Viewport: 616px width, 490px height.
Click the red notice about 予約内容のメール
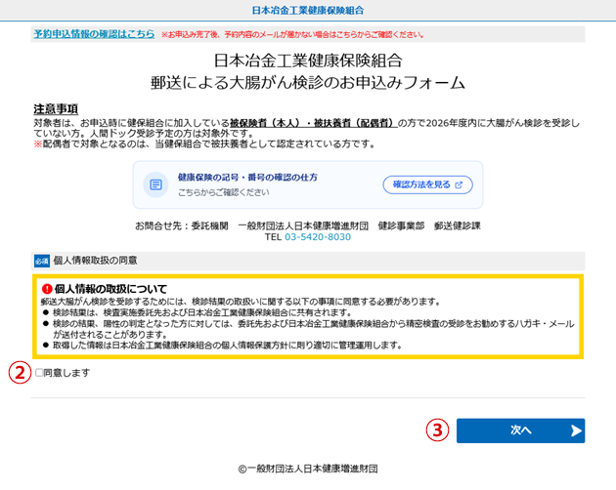292,35
